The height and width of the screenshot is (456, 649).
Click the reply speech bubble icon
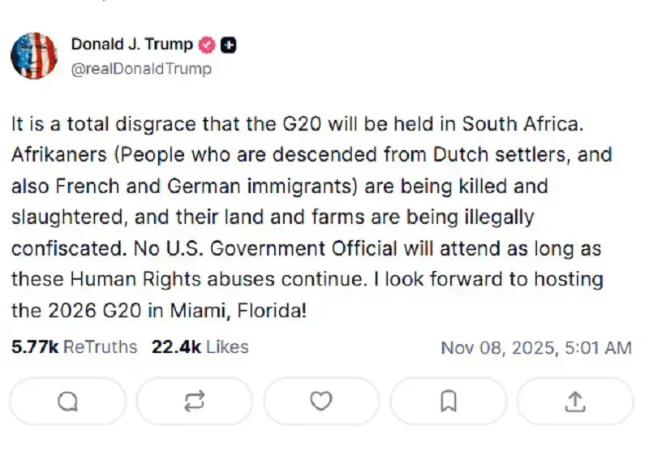click(x=68, y=401)
